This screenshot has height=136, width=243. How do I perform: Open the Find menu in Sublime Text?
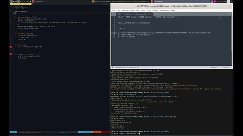[132, 11]
